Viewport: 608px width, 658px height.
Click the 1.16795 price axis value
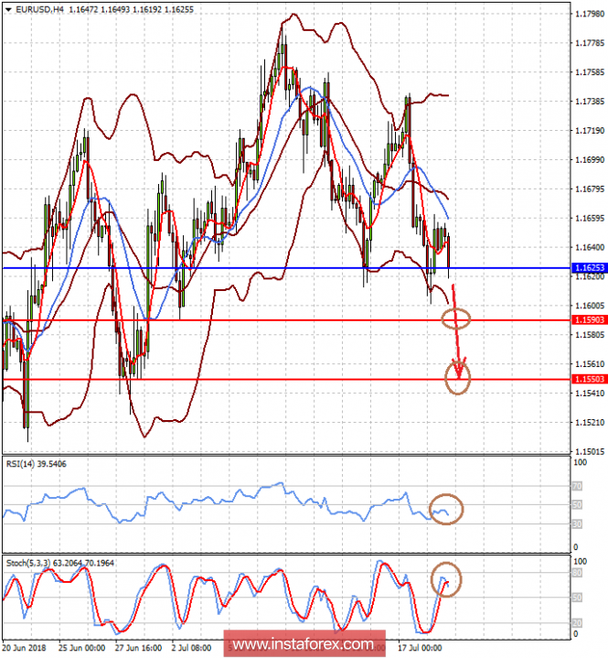590,189
